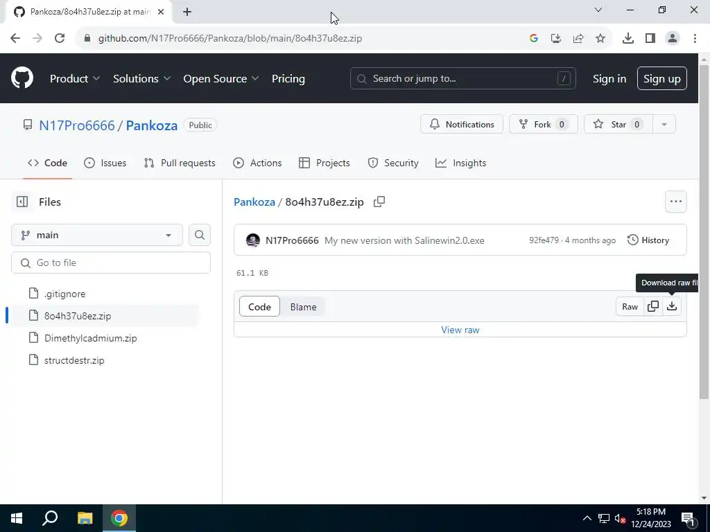Expand the Open Source menu

(221, 78)
